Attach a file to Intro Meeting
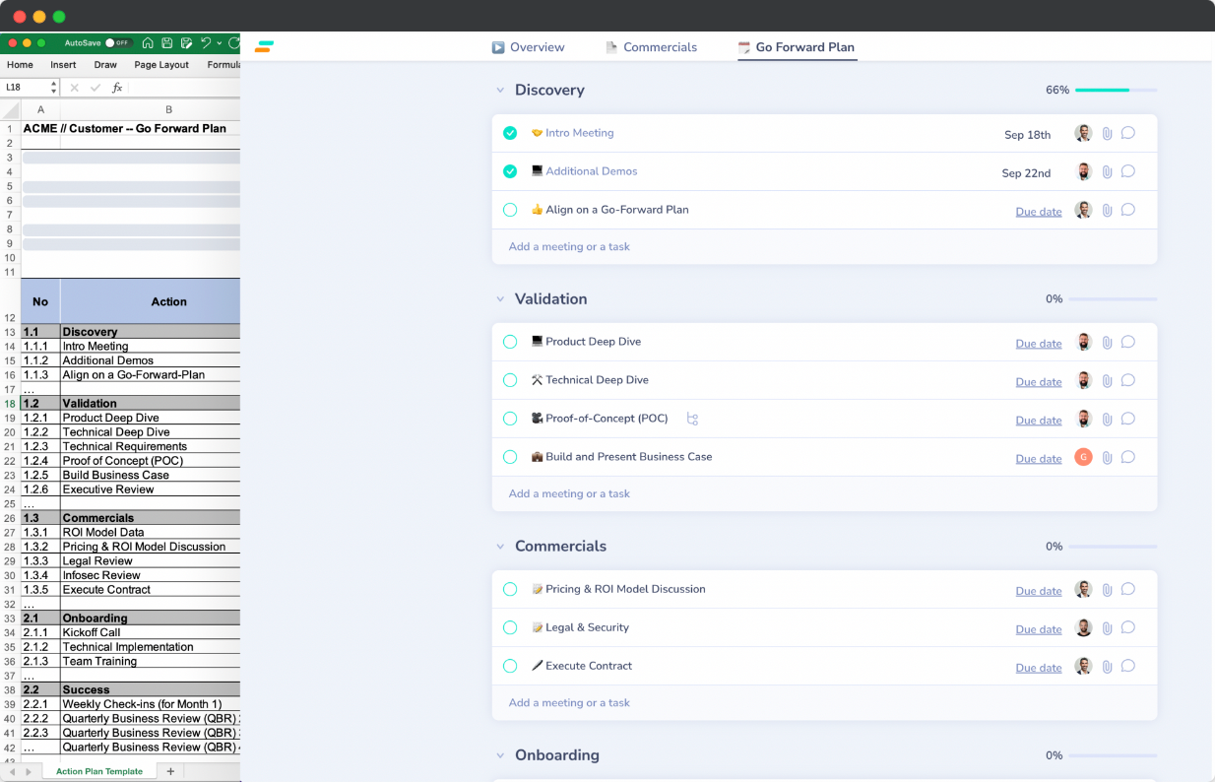Image resolution: width=1215 pixels, height=782 pixels. 1106,132
